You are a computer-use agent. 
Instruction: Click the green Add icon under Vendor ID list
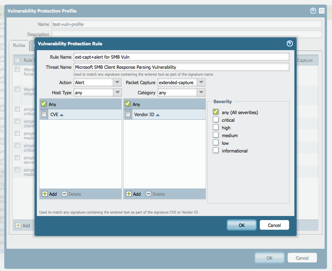[129, 194]
